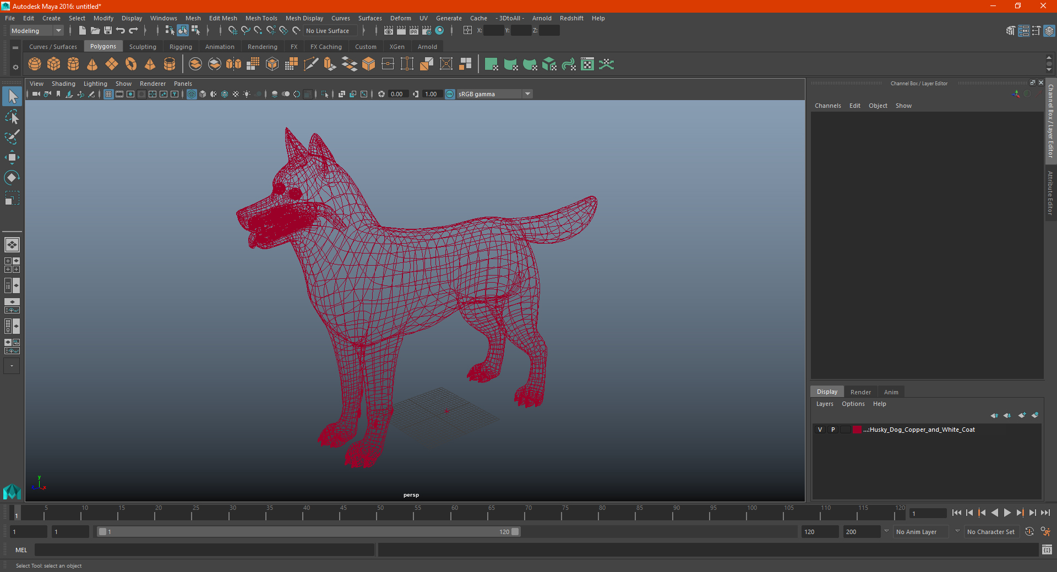1057x572 pixels.
Task: Open the Channels menu in Channel Box
Action: 827,106
